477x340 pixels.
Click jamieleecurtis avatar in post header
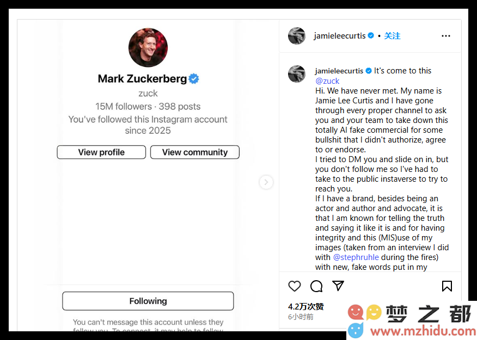297,36
